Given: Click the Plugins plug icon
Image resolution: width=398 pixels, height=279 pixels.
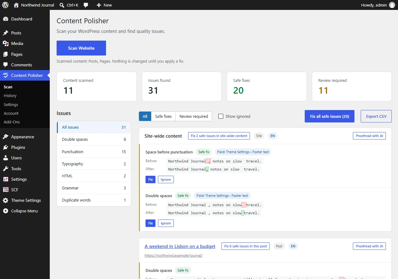Looking at the screenshot, I should pyautogui.click(x=6, y=147).
